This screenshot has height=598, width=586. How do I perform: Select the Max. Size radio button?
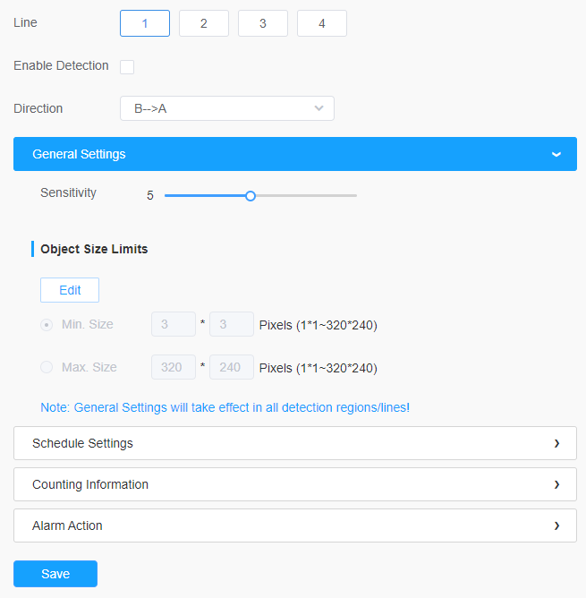47,367
